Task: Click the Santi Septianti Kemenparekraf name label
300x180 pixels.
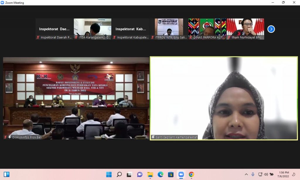Action: [x=174, y=137]
